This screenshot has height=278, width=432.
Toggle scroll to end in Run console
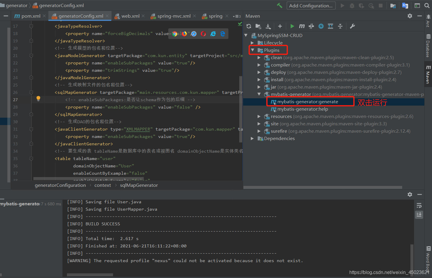[x=419, y=215]
